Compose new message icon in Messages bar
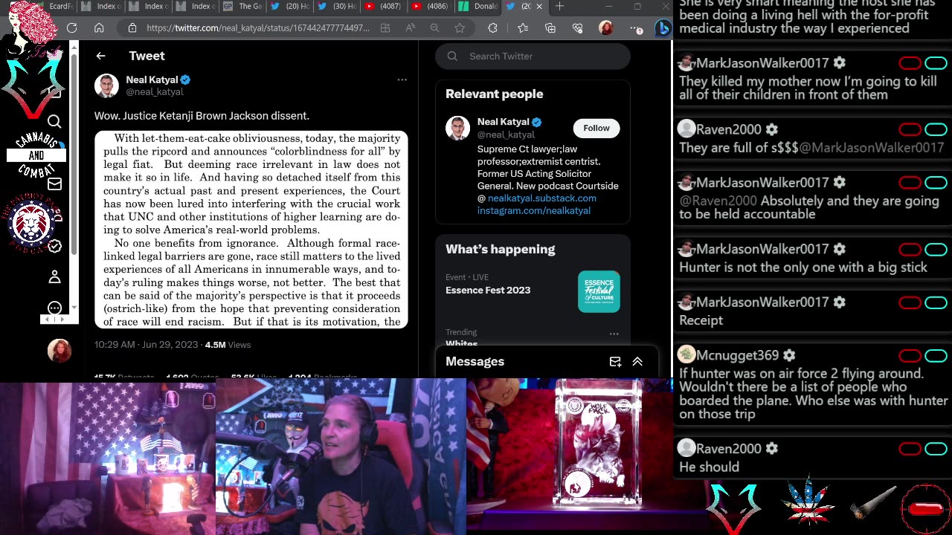This screenshot has height=535, width=952. point(615,362)
